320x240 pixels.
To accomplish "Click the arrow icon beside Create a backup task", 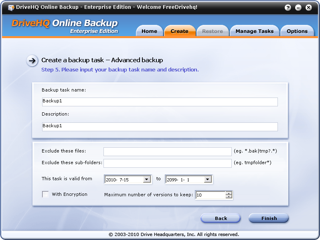I will coord(32,61).
